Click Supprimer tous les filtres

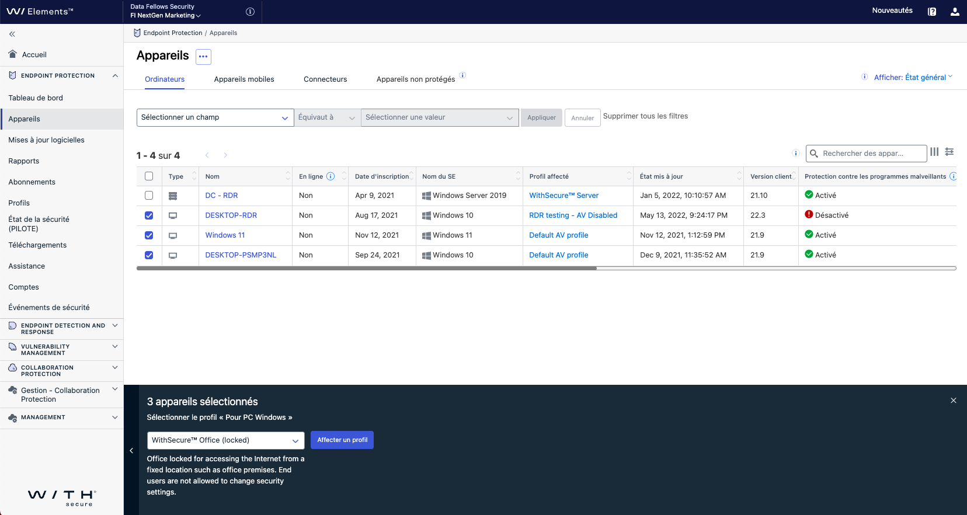point(645,116)
